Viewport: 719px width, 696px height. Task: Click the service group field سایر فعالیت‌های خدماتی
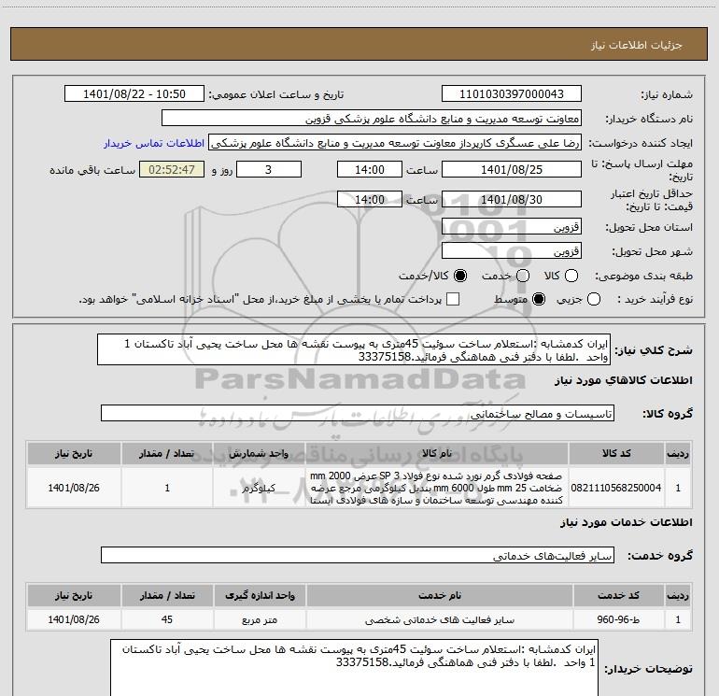pos(358,555)
